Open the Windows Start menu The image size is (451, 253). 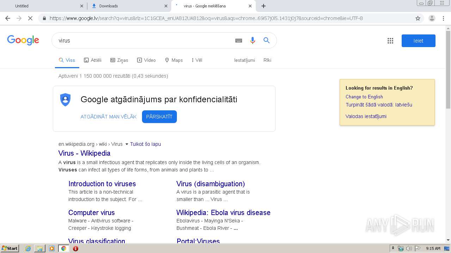(10, 248)
